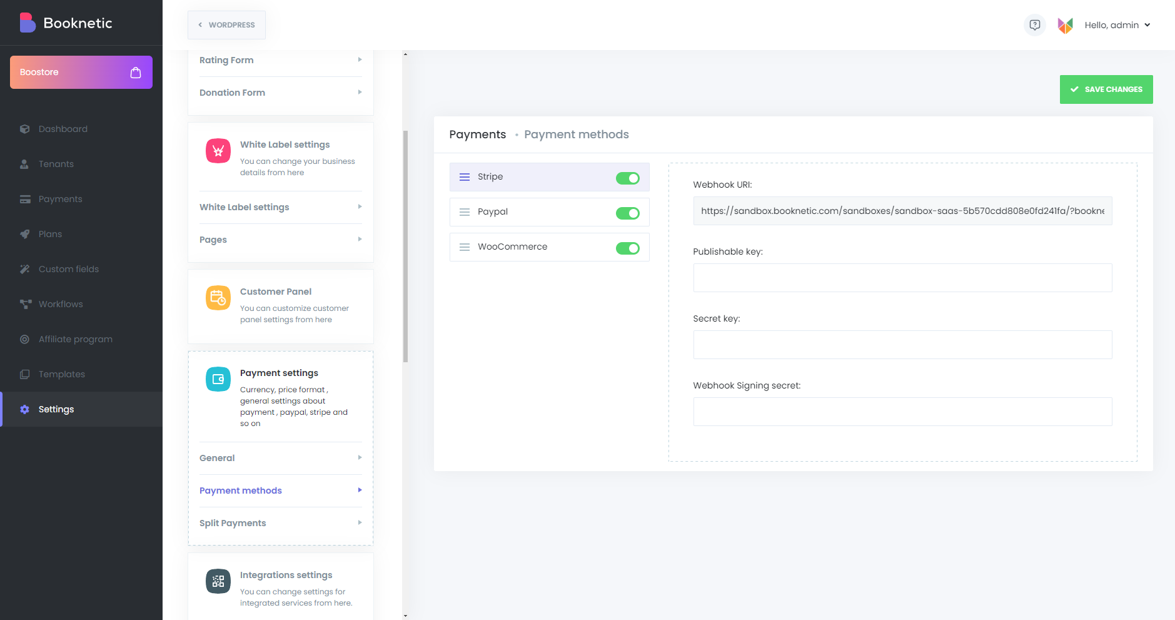This screenshot has height=620, width=1175.
Task: Open the help question icon
Action: (1035, 25)
